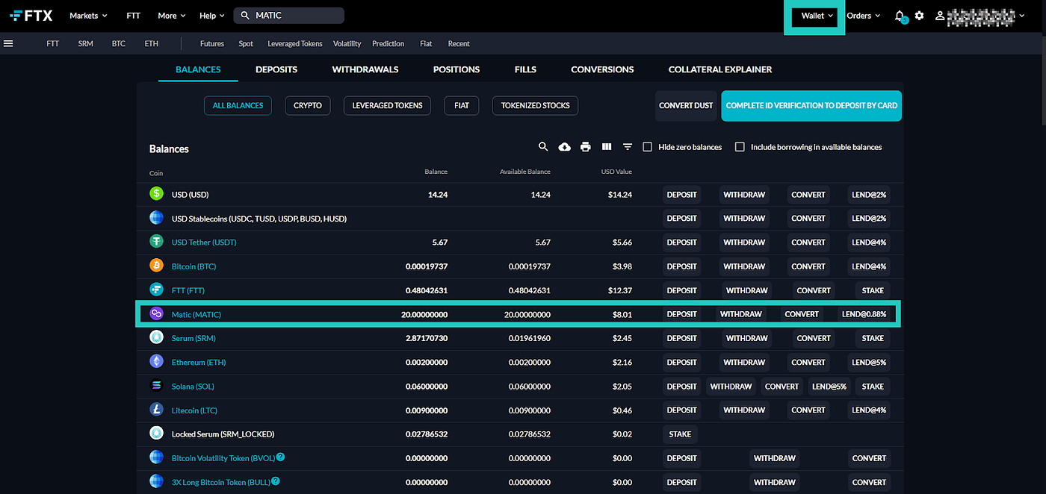Viewport: 1046px width, 494px height.
Task: Print the balances table
Action: click(586, 147)
